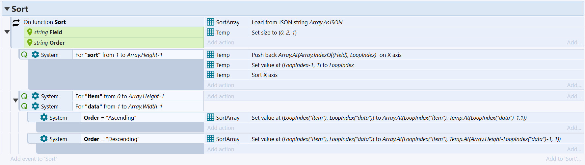The height and width of the screenshot is (165, 585).
Task: Click Add action under On function Sort
Action: pos(221,42)
